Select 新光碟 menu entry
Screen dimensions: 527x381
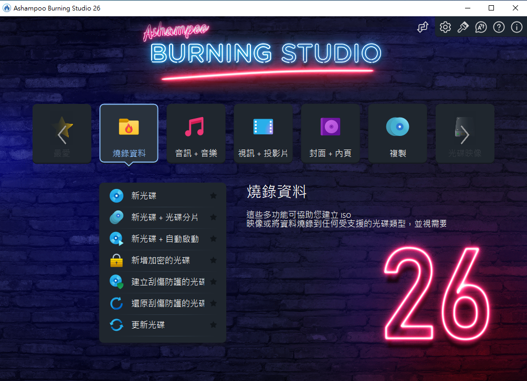pyautogui.click(x=163, y=196)
